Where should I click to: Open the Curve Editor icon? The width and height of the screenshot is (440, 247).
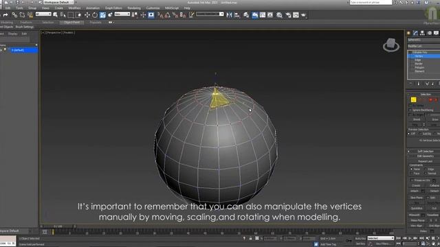pos(263,15)
